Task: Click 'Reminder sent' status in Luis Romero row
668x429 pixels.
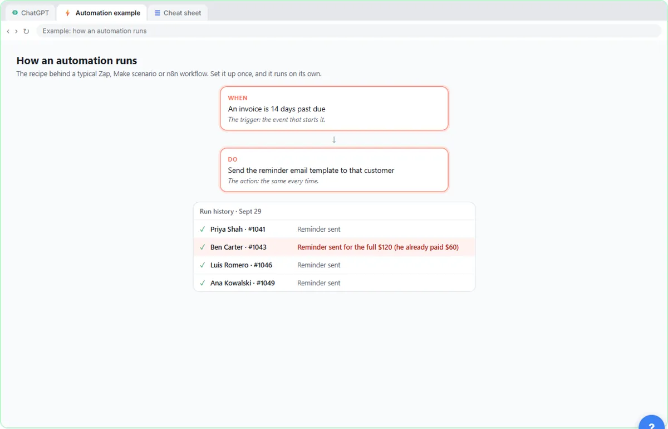Action: [x=319, y=265]
